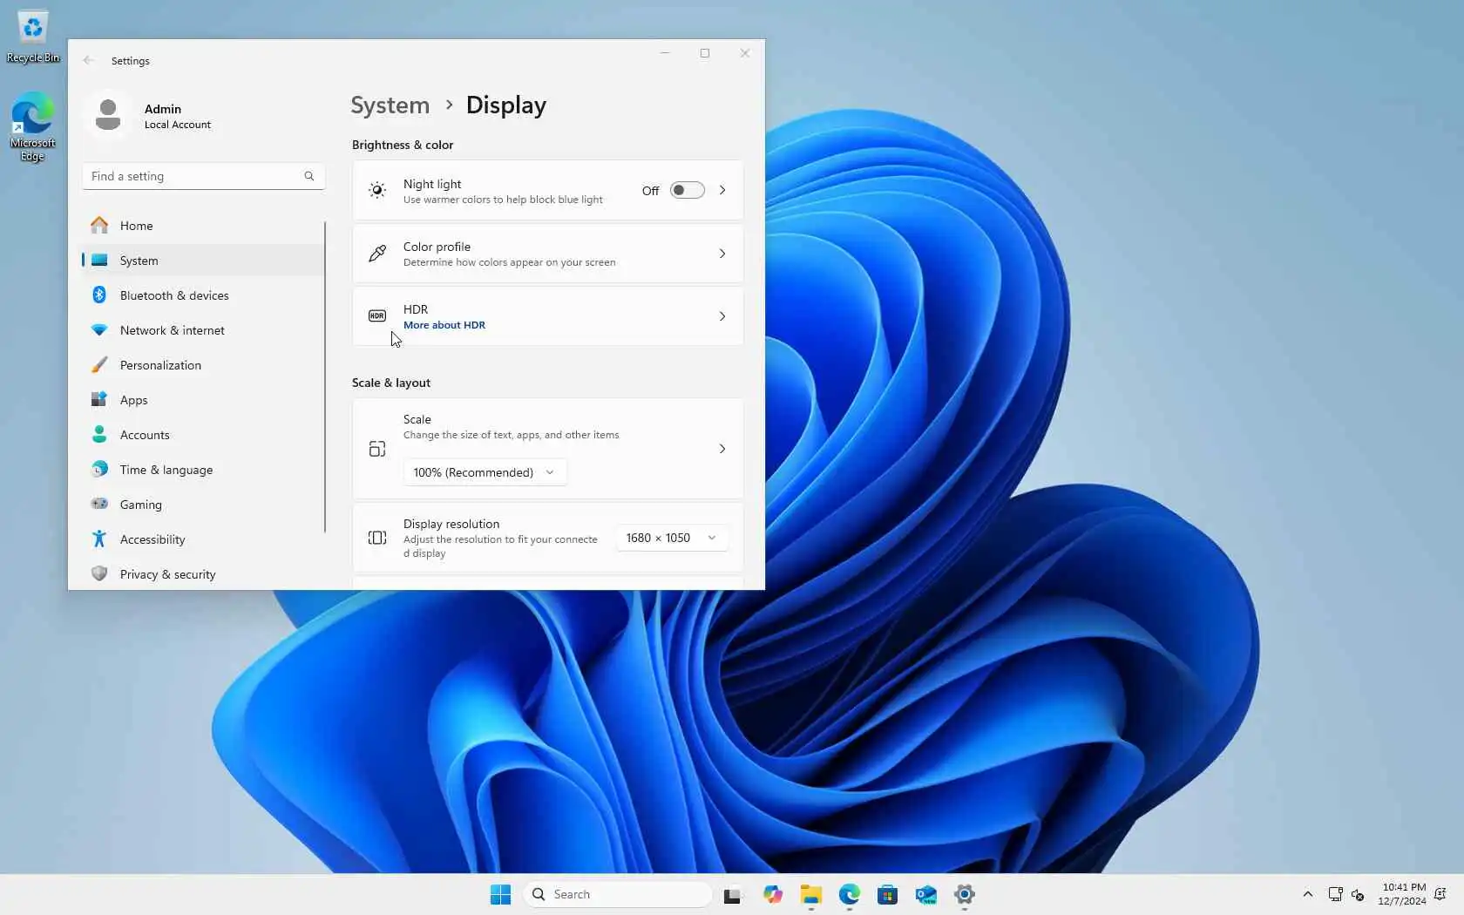This screenshot has height=915, width=1464.
Task: Click the sidebar vertical scrollbar
Action: 325,376
